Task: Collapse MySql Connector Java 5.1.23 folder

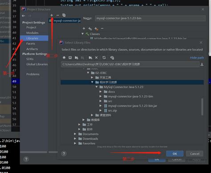Action: tap(97, 87)
